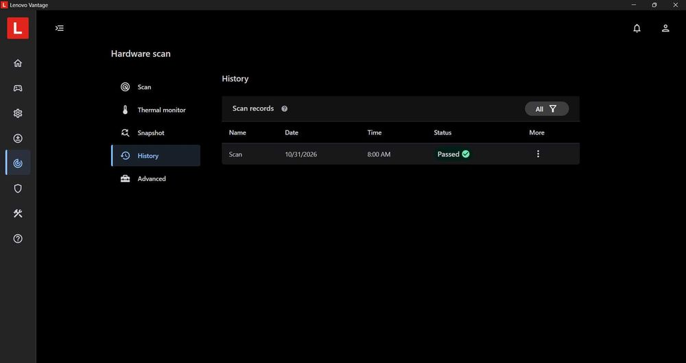The width and height of the screenshot is (686, 363).
Task: Click the green Passed checkmark icon
Action: (466, 154)
